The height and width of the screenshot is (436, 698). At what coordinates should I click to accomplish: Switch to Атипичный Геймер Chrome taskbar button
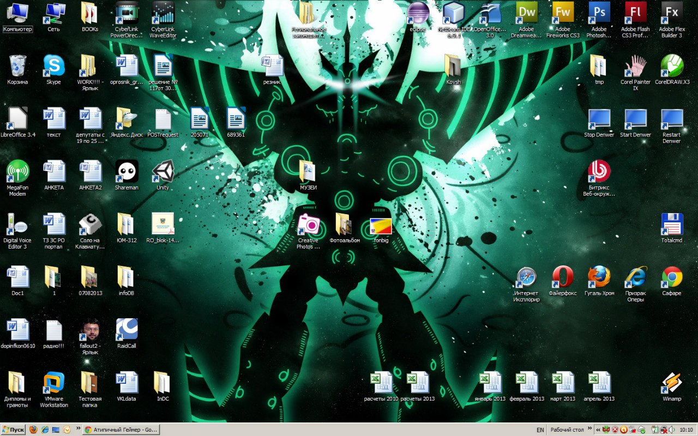click(121, 429)
